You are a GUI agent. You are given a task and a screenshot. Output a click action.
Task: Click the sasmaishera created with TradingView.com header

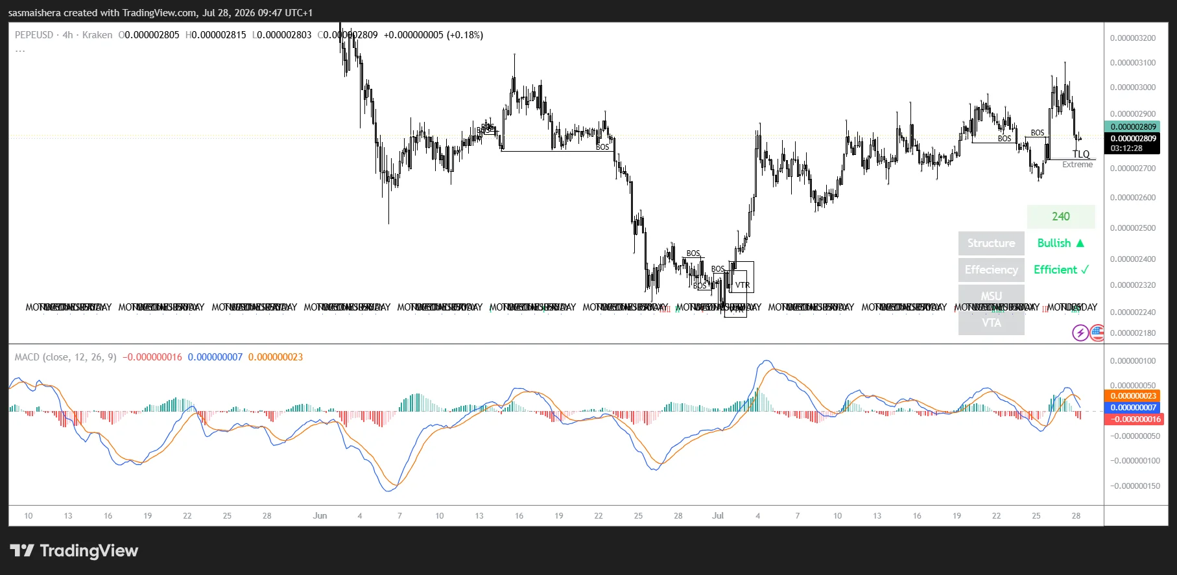(x=160, y=12)
